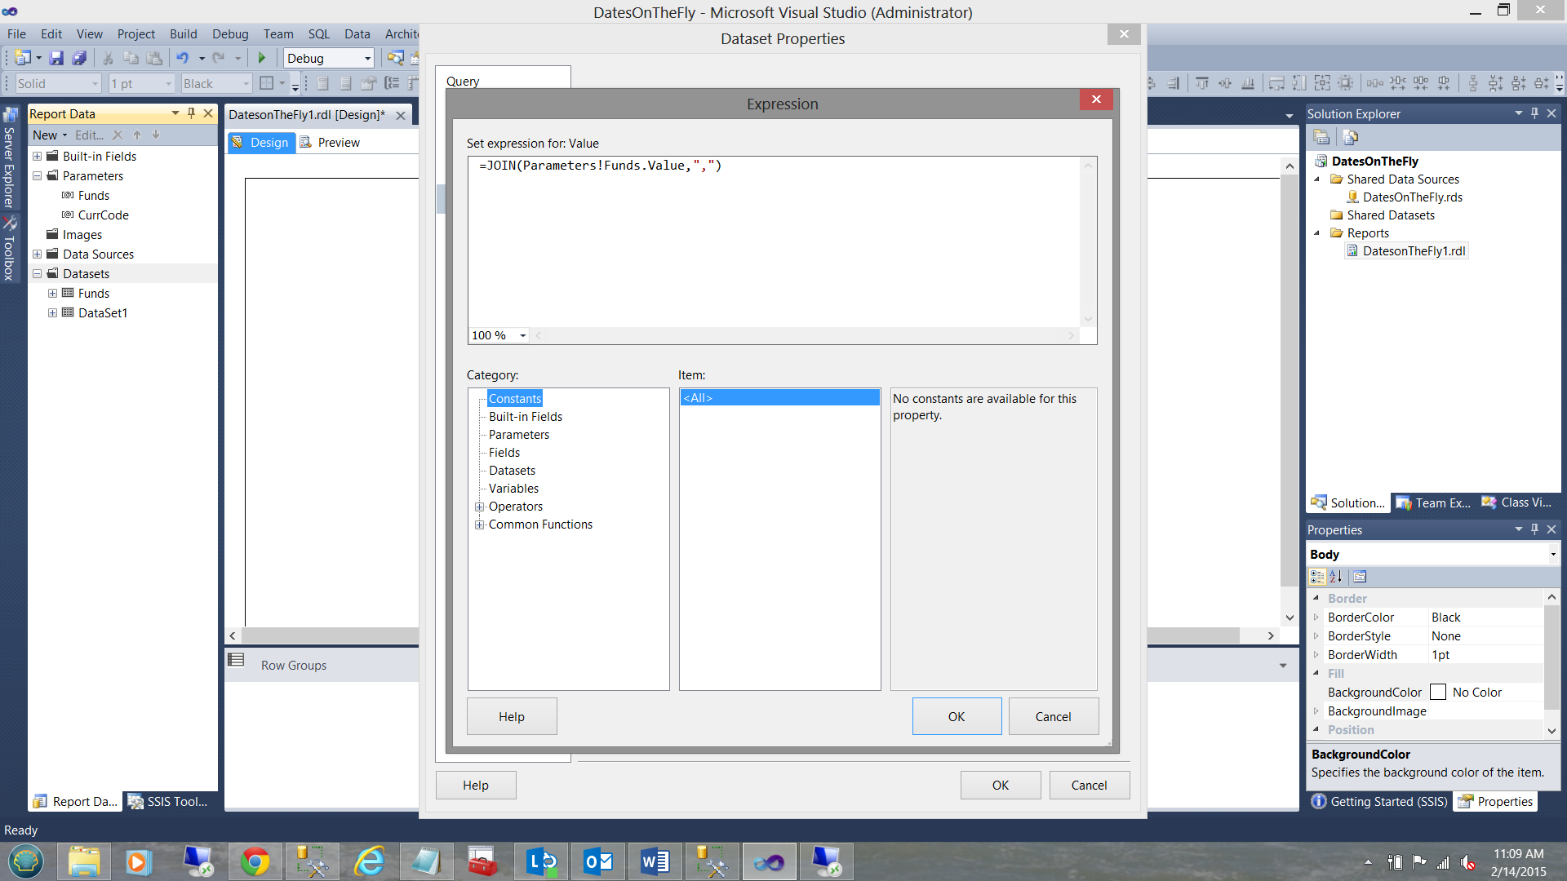Expand the DataSet1 dataset node
Screen dimensions: 1567x881
coord(53,313)
